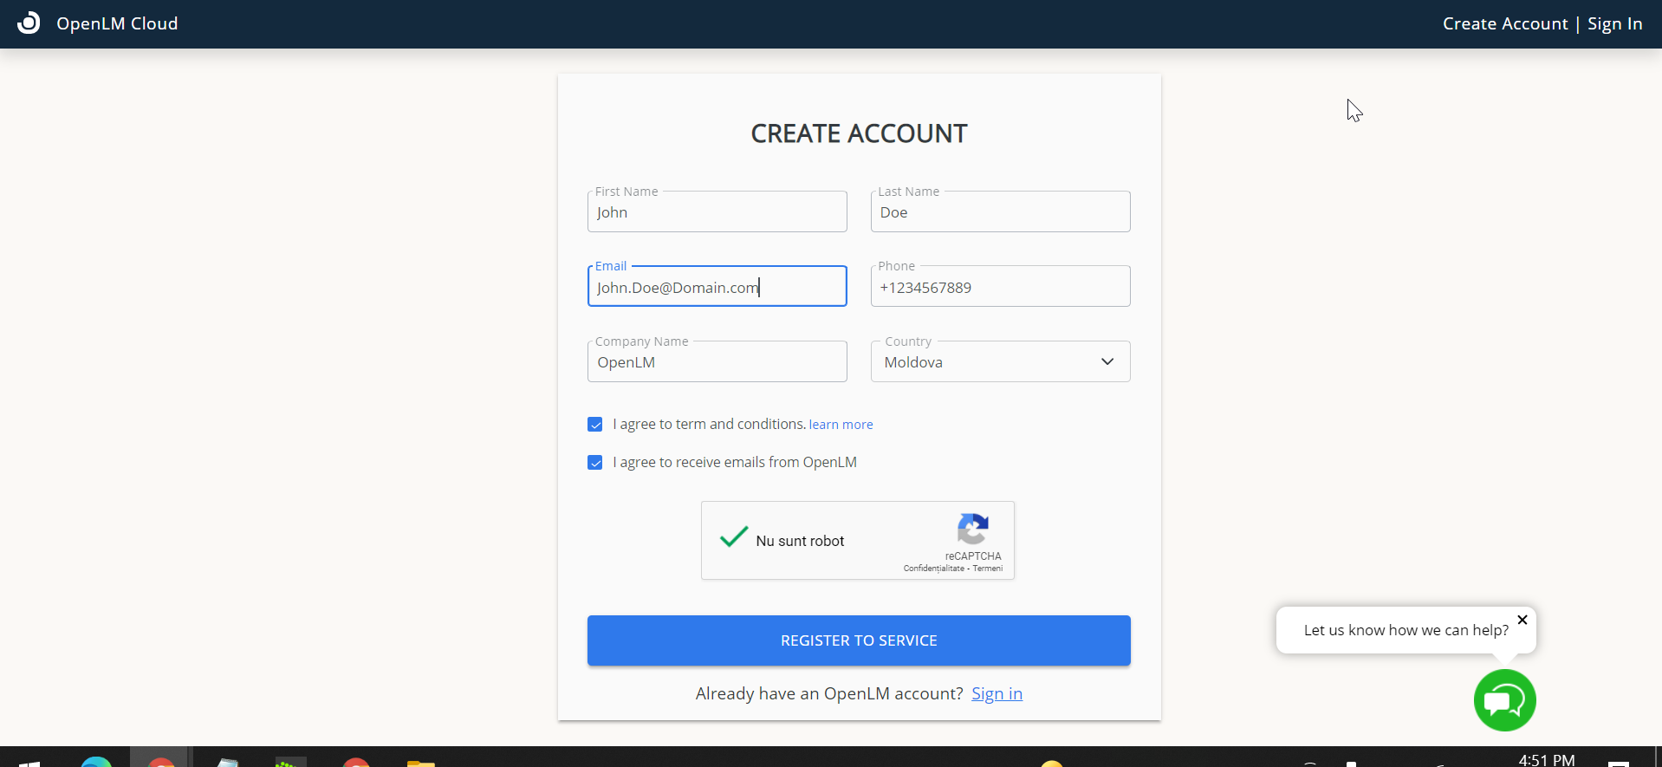
Task: Click into the Phone number field
Action: (1000, 288)
